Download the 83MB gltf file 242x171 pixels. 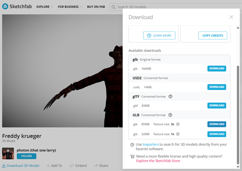[217, 105]
